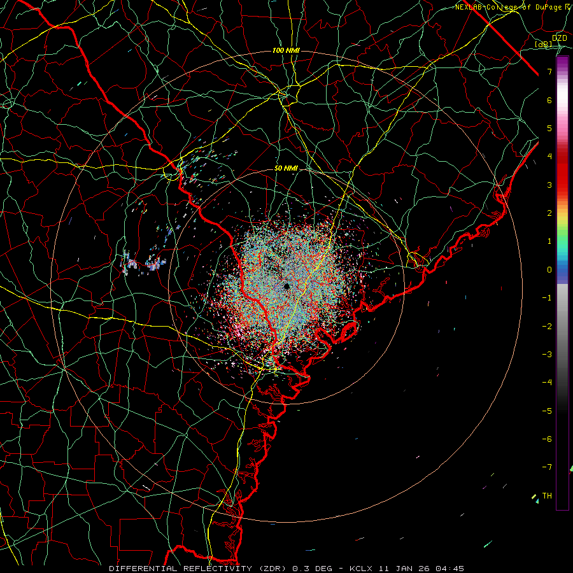Click the "TH" threshold label on scale
573x573 pixels.
[547, 495]
